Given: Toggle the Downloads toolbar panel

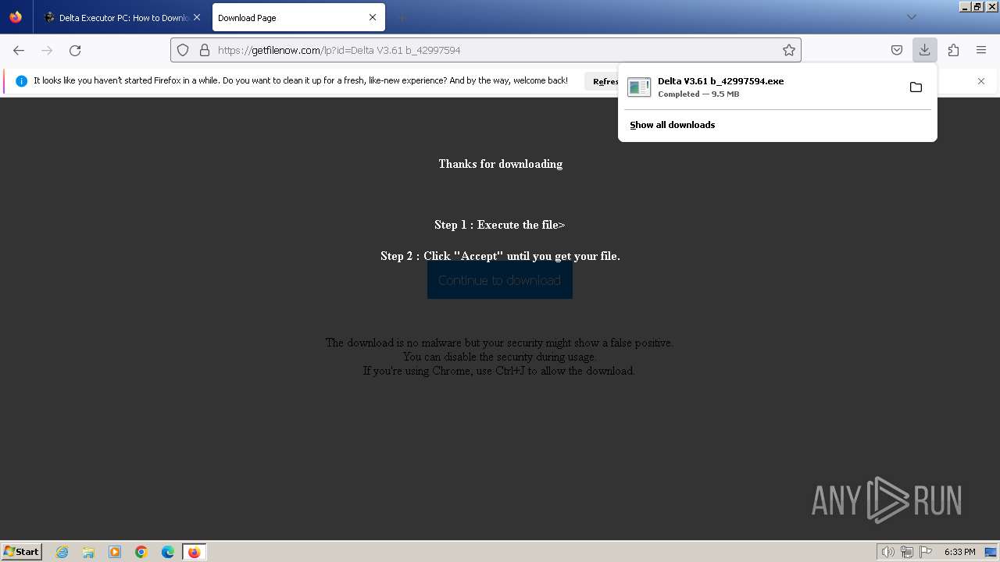Looking at the screenshot, I should 925,50.
